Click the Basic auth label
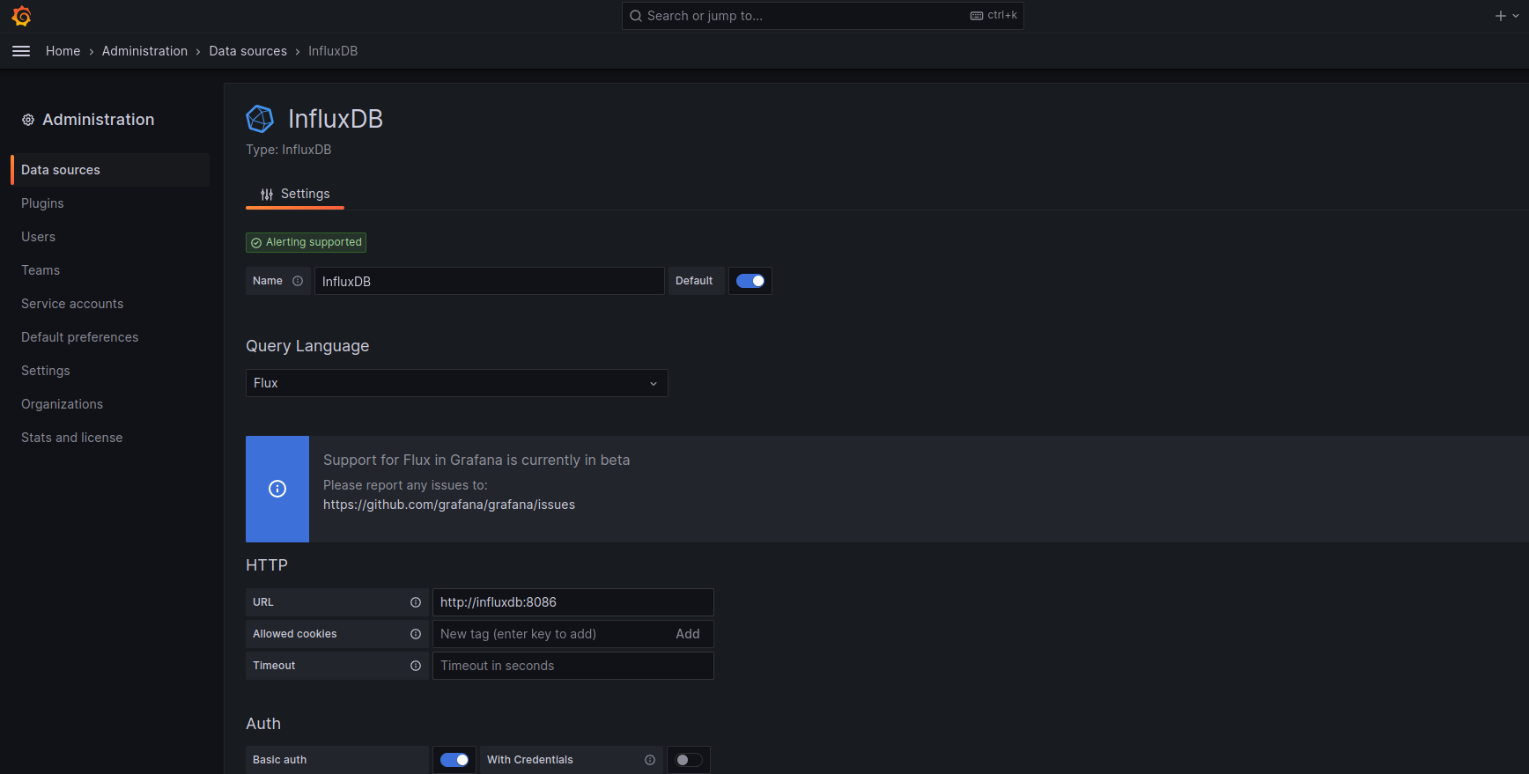This screenshot has height=774, width=1529. (280, 760)
